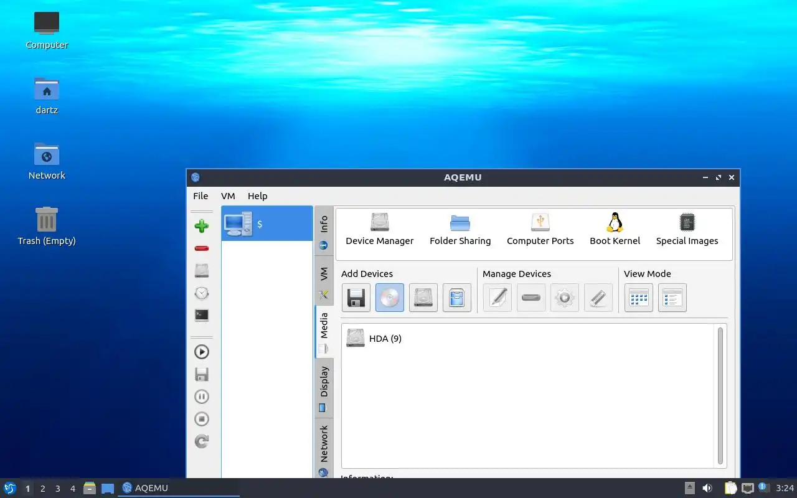Screen dimensions: 797x498
Task: Show desktop via the blue taskbar icon
Action: click(x=108, y=488)
